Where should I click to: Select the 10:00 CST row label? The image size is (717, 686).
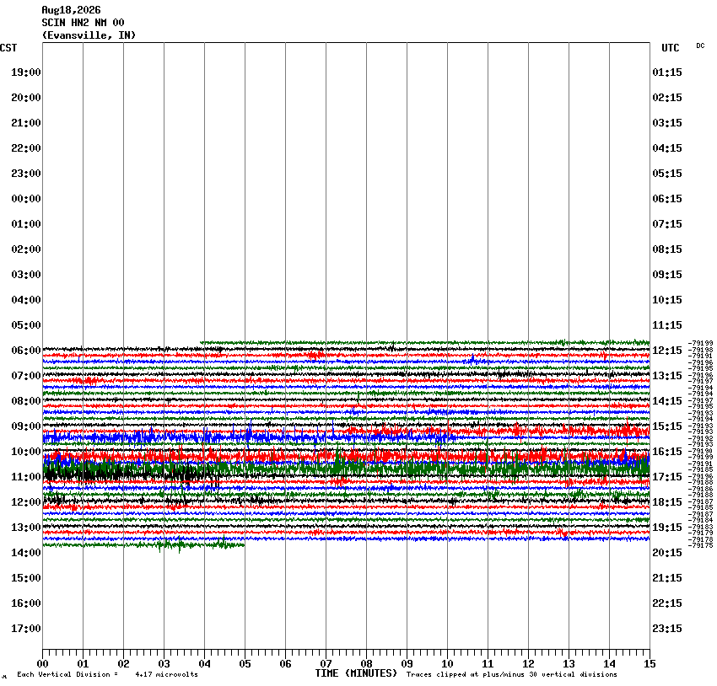26,451
